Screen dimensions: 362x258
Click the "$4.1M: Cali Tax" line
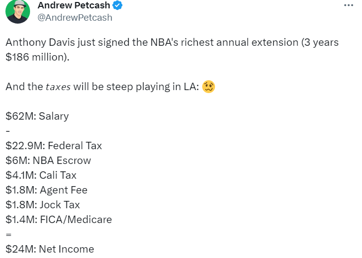[41, 175]
